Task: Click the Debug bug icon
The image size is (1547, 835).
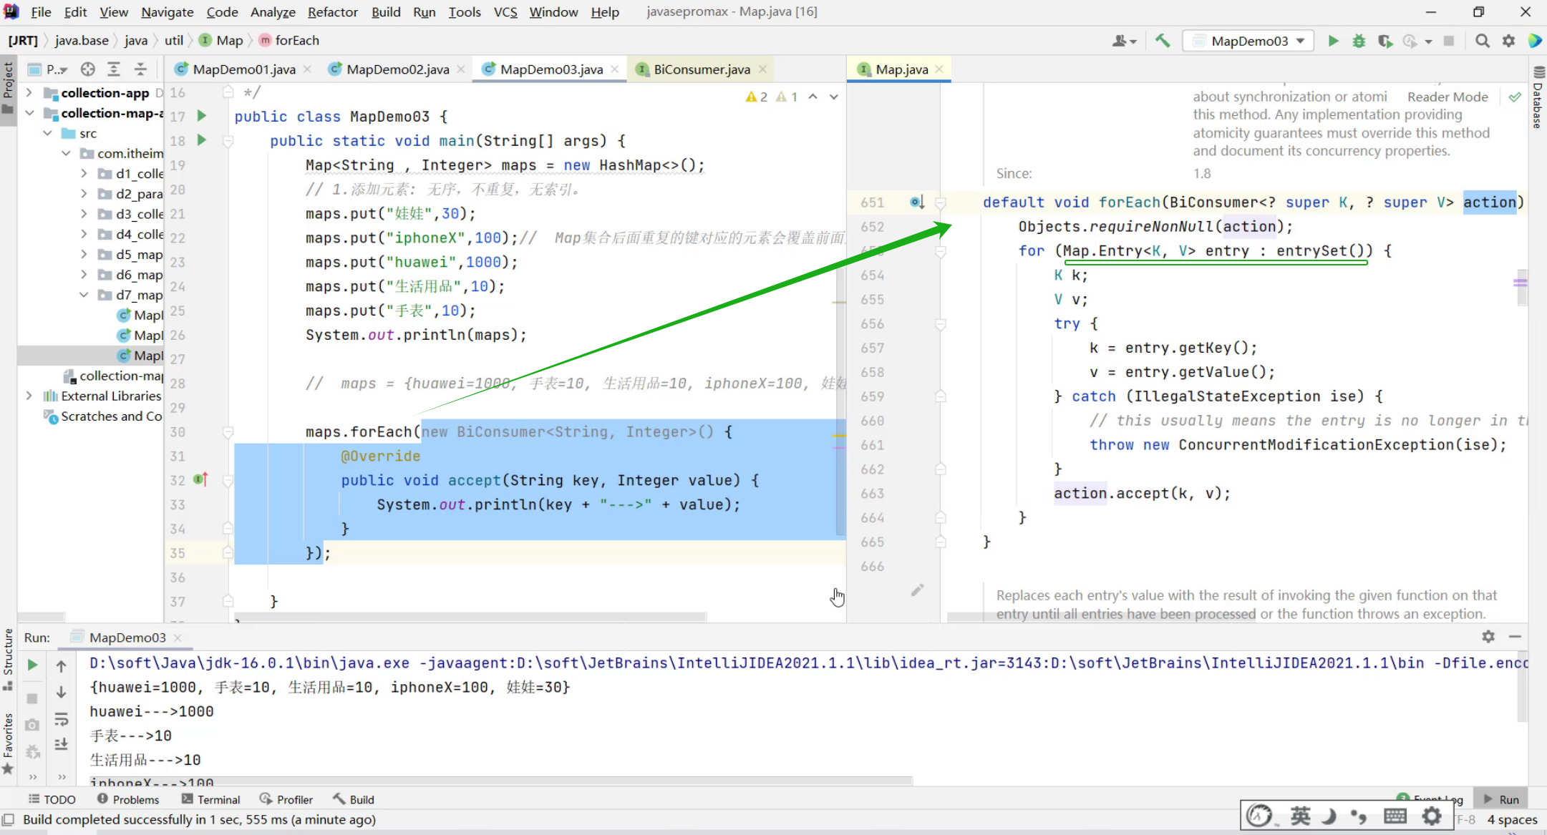Action: [1359, 41]
